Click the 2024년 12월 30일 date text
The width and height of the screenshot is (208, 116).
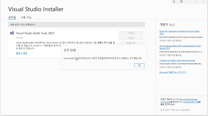[x=170, y=55]
